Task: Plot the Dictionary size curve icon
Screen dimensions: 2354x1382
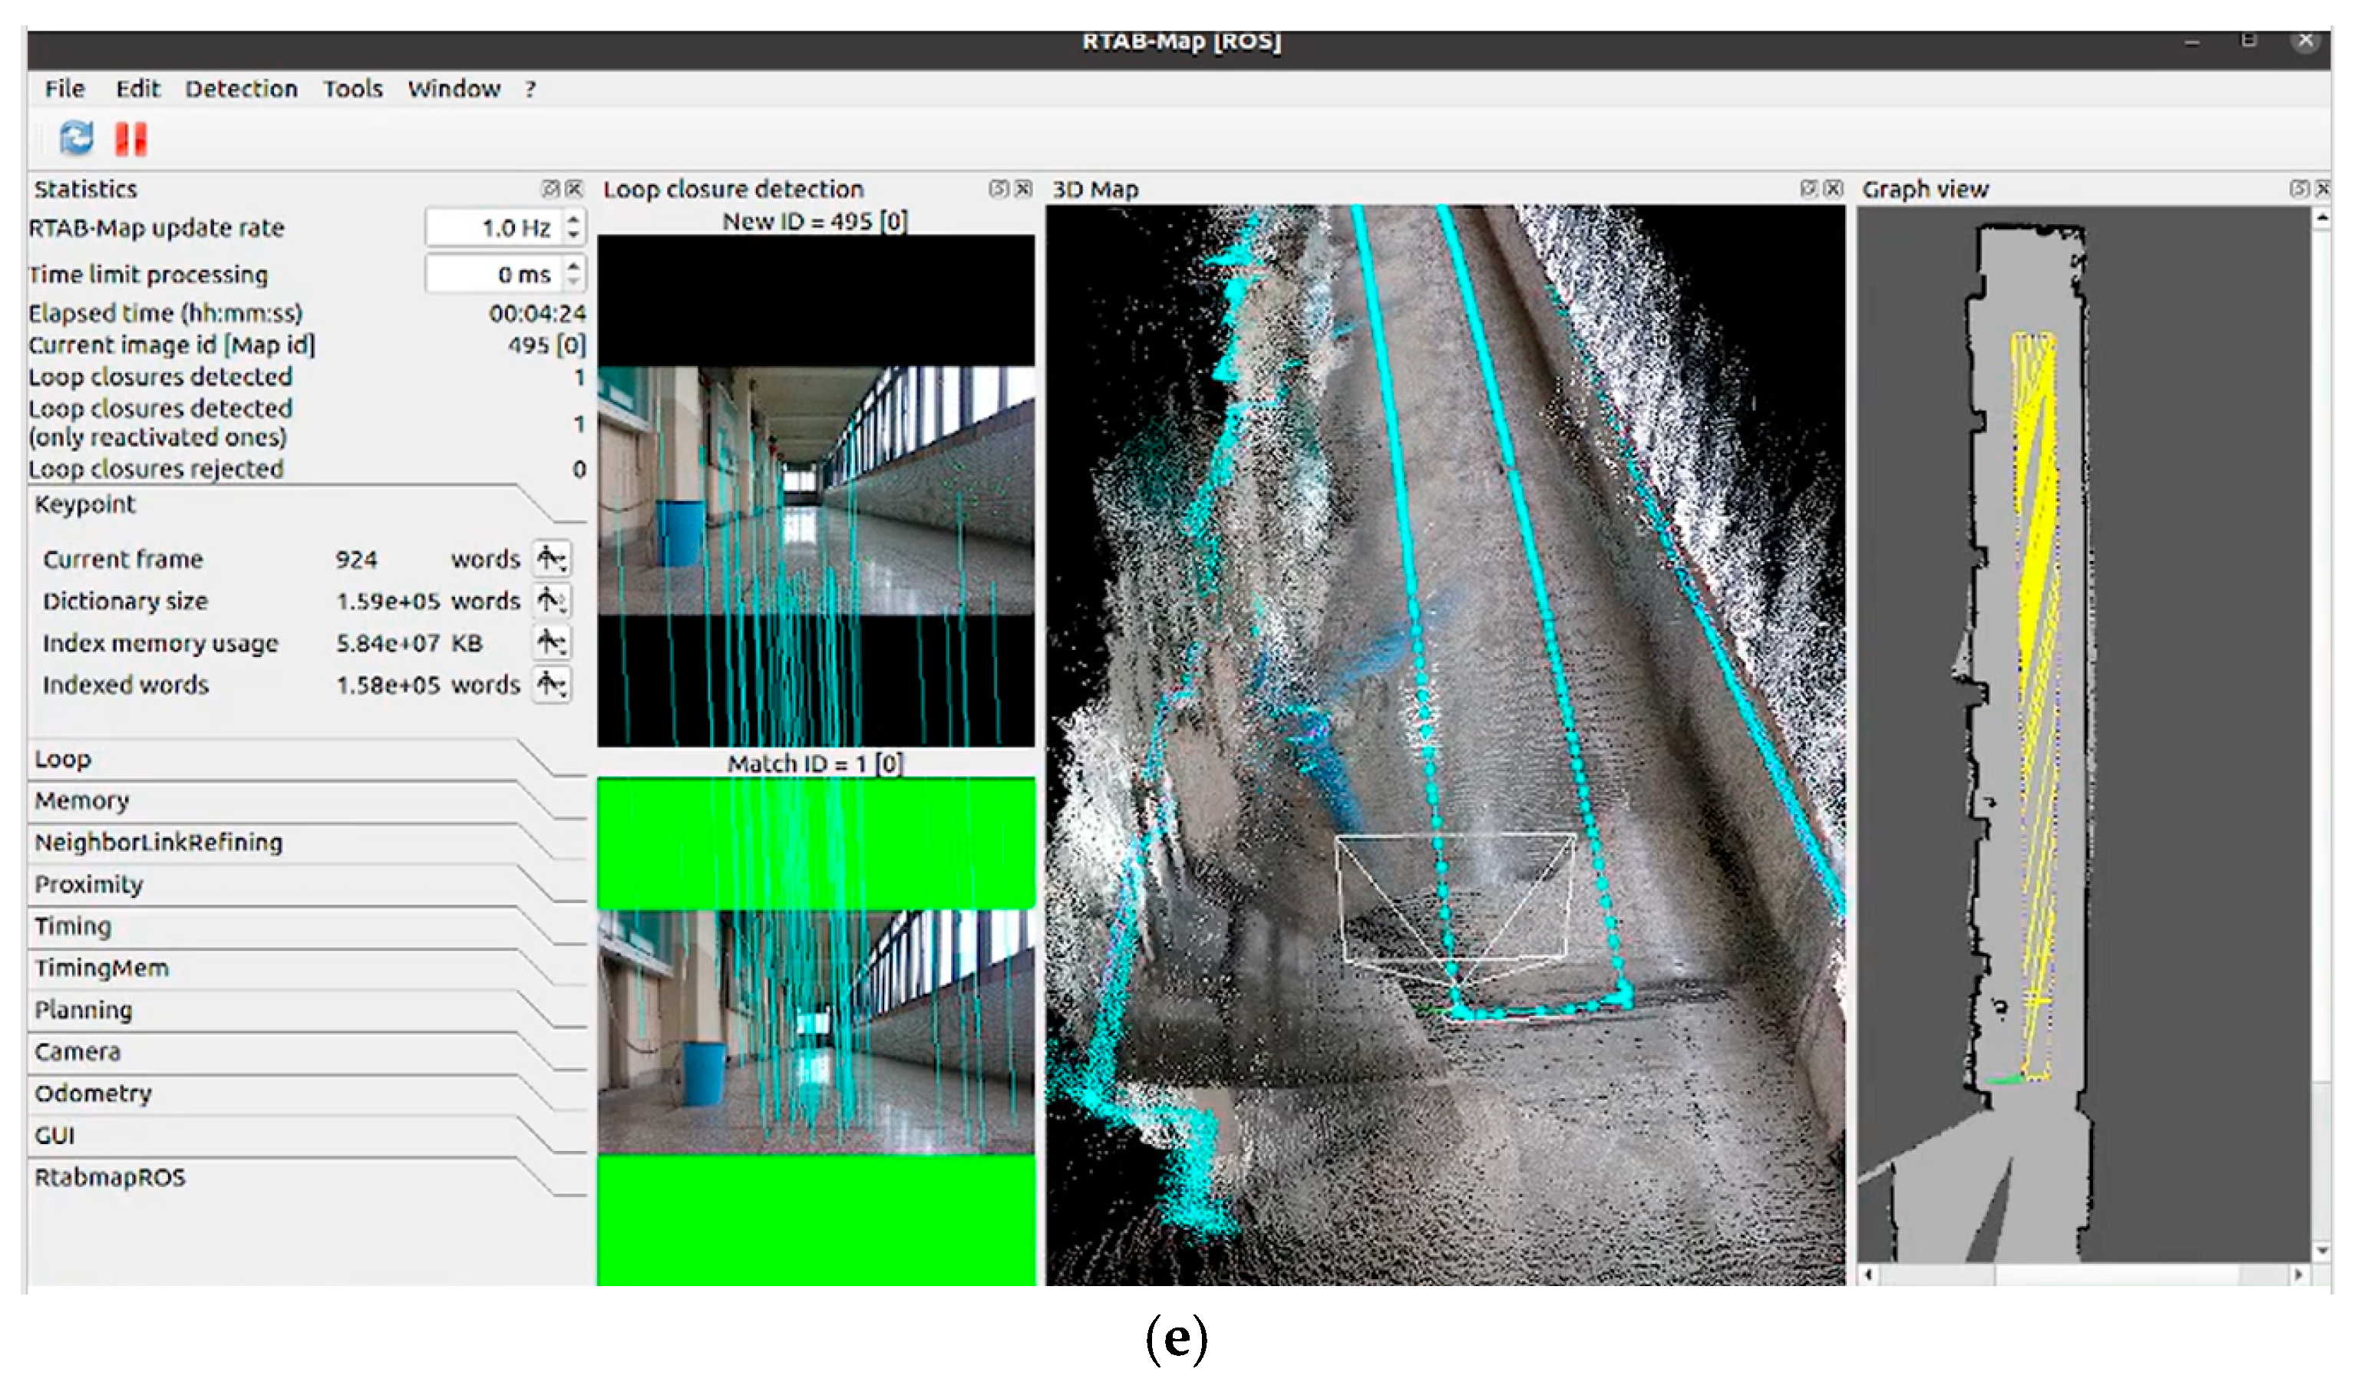Action: click(551, 600)
